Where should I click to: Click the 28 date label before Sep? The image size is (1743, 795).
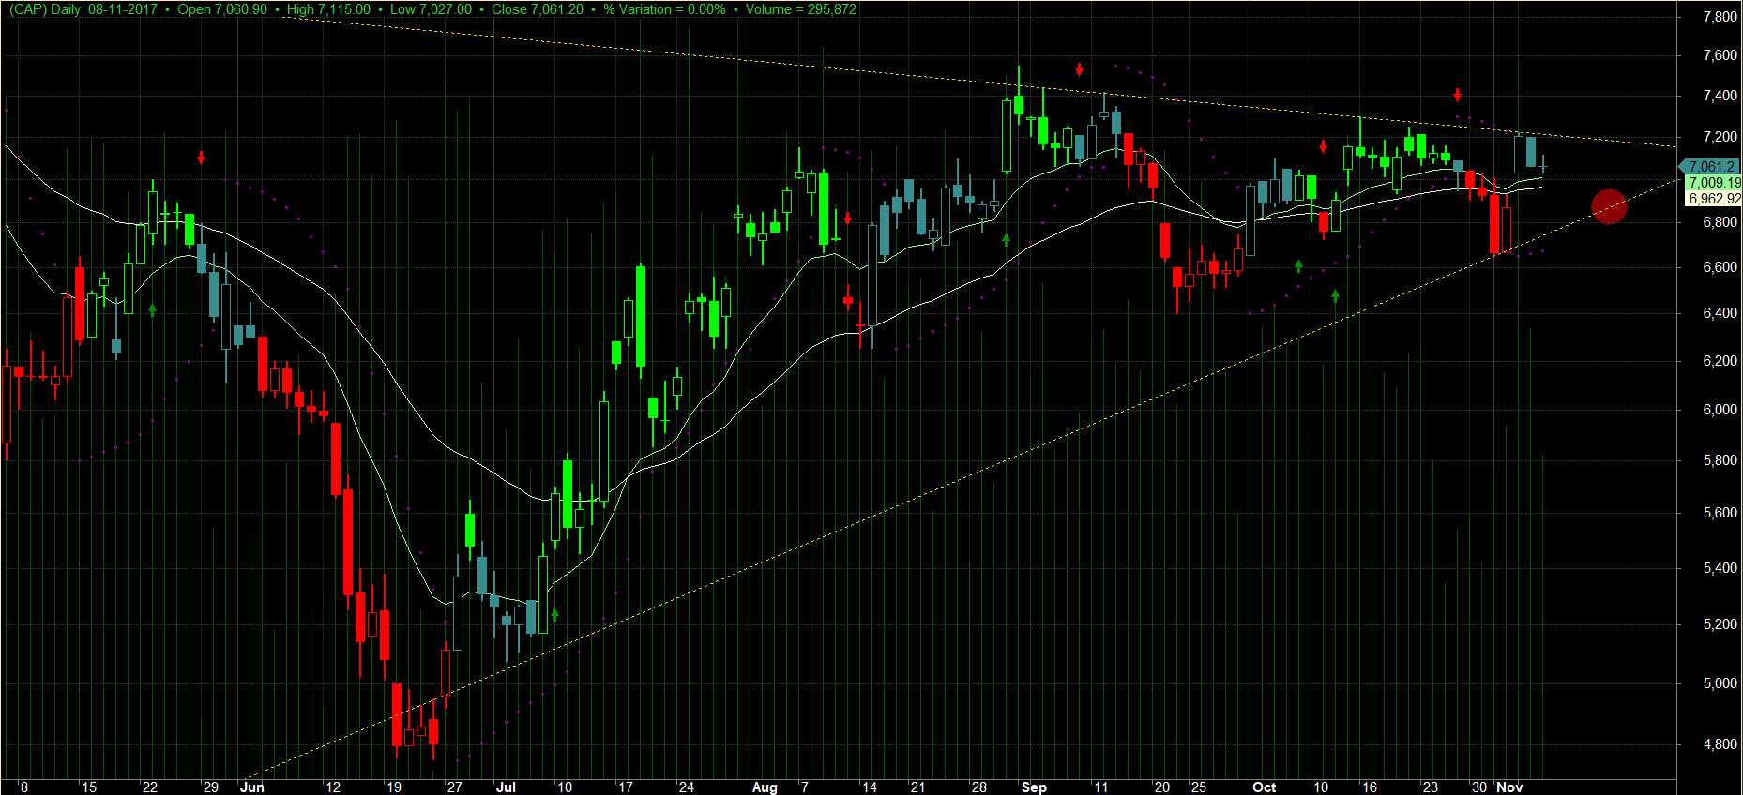pyautogui.click(x=979, y=787)
